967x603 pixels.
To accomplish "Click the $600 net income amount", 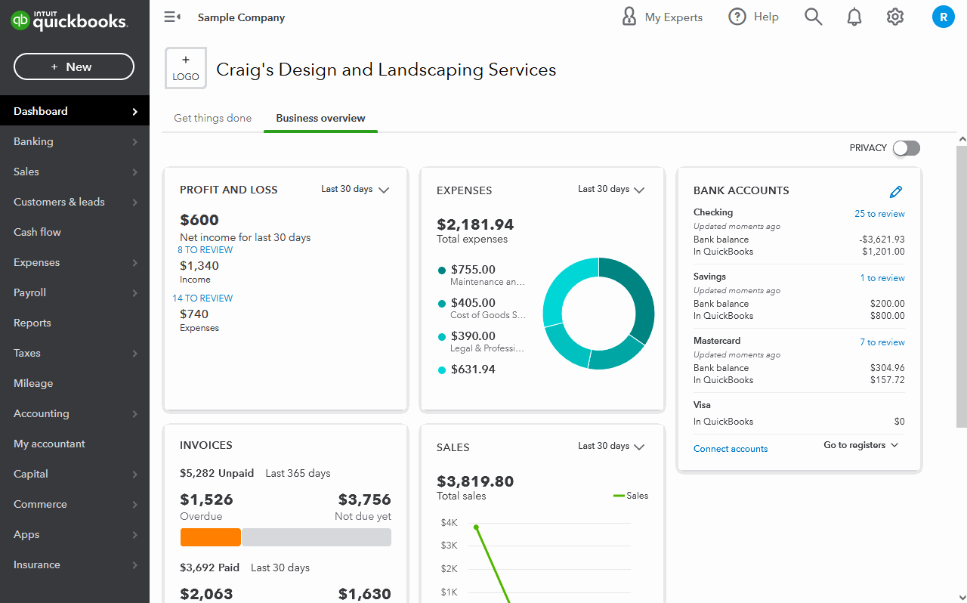I will tap(199, 220).
